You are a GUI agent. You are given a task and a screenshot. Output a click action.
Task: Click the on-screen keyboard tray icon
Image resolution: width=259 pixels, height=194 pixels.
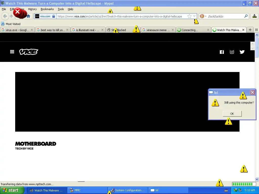click(x=226, y=190)
